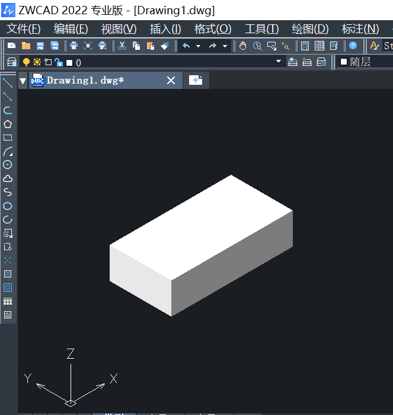The image size is (393, 415).
Task: Click the Save As icon
Action: tap(55, 46)
